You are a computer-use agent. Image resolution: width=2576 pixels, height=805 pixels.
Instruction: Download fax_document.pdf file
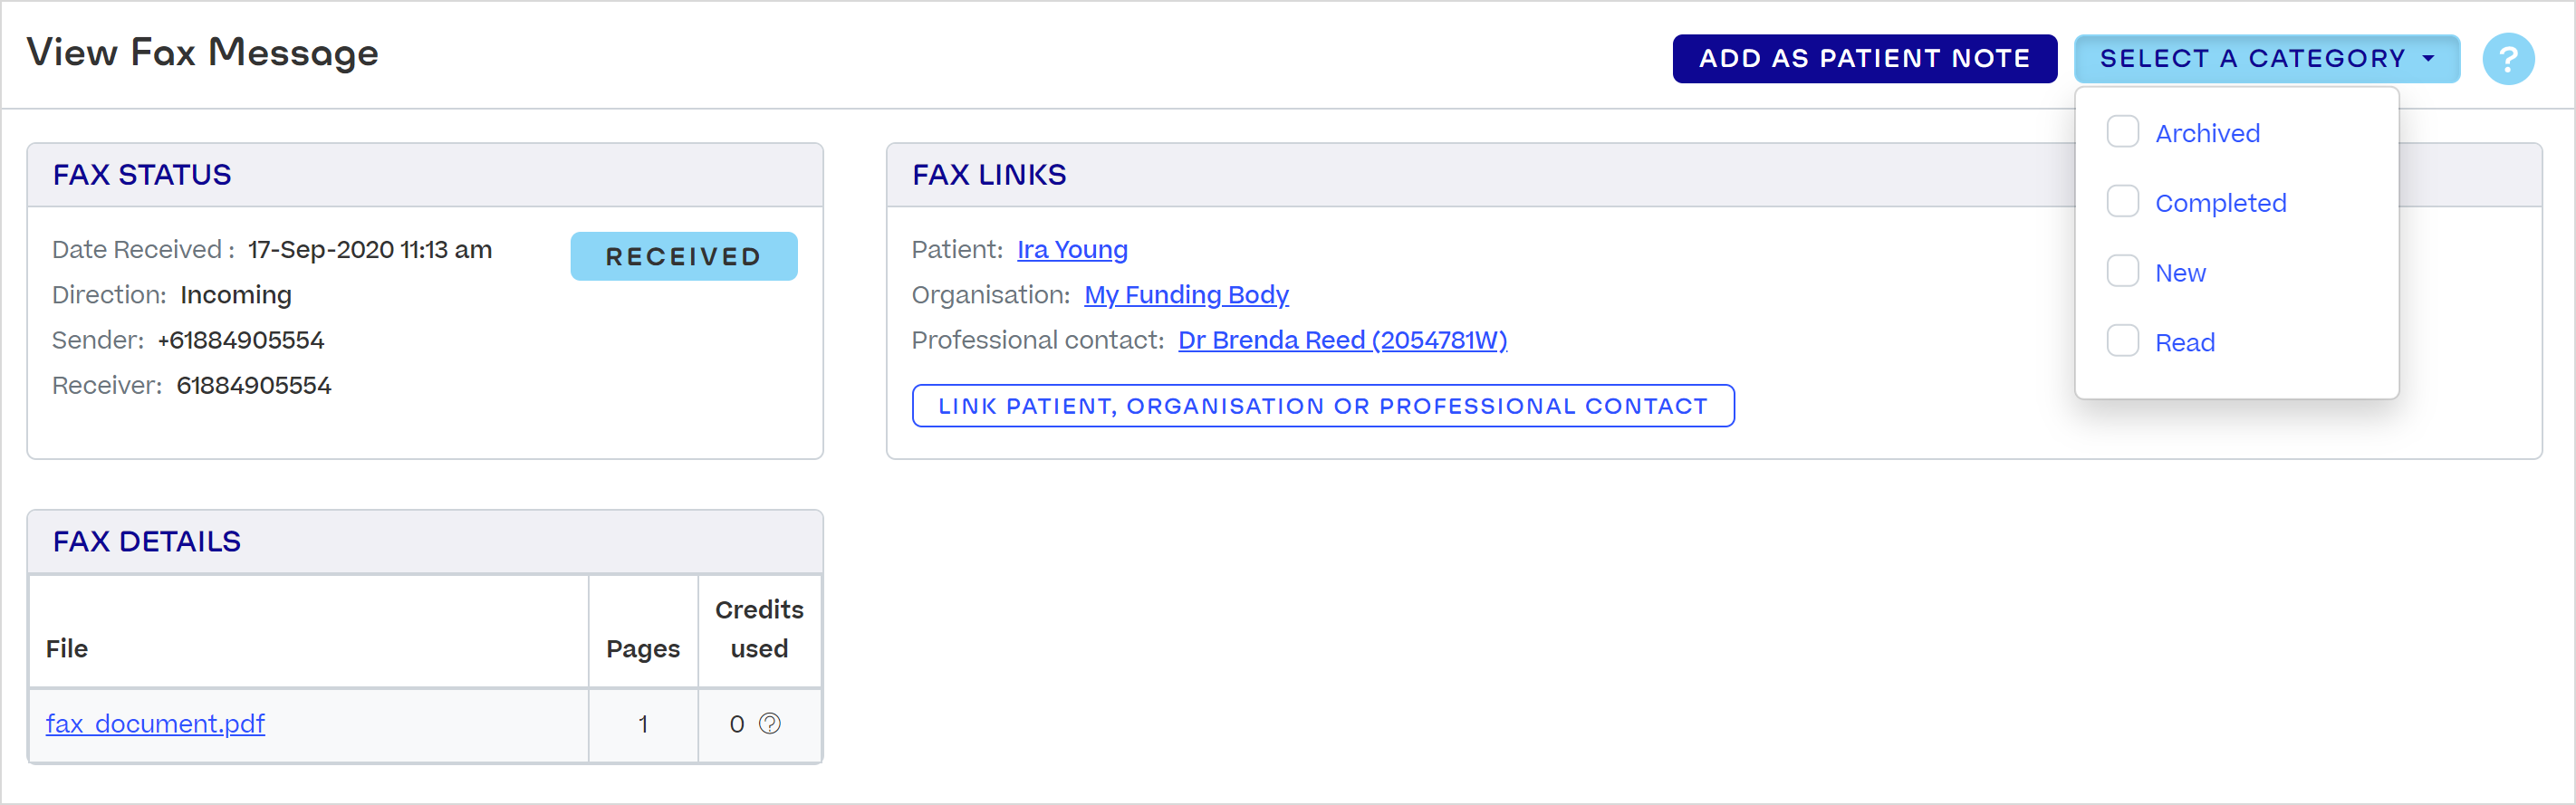tap(155, 724)
